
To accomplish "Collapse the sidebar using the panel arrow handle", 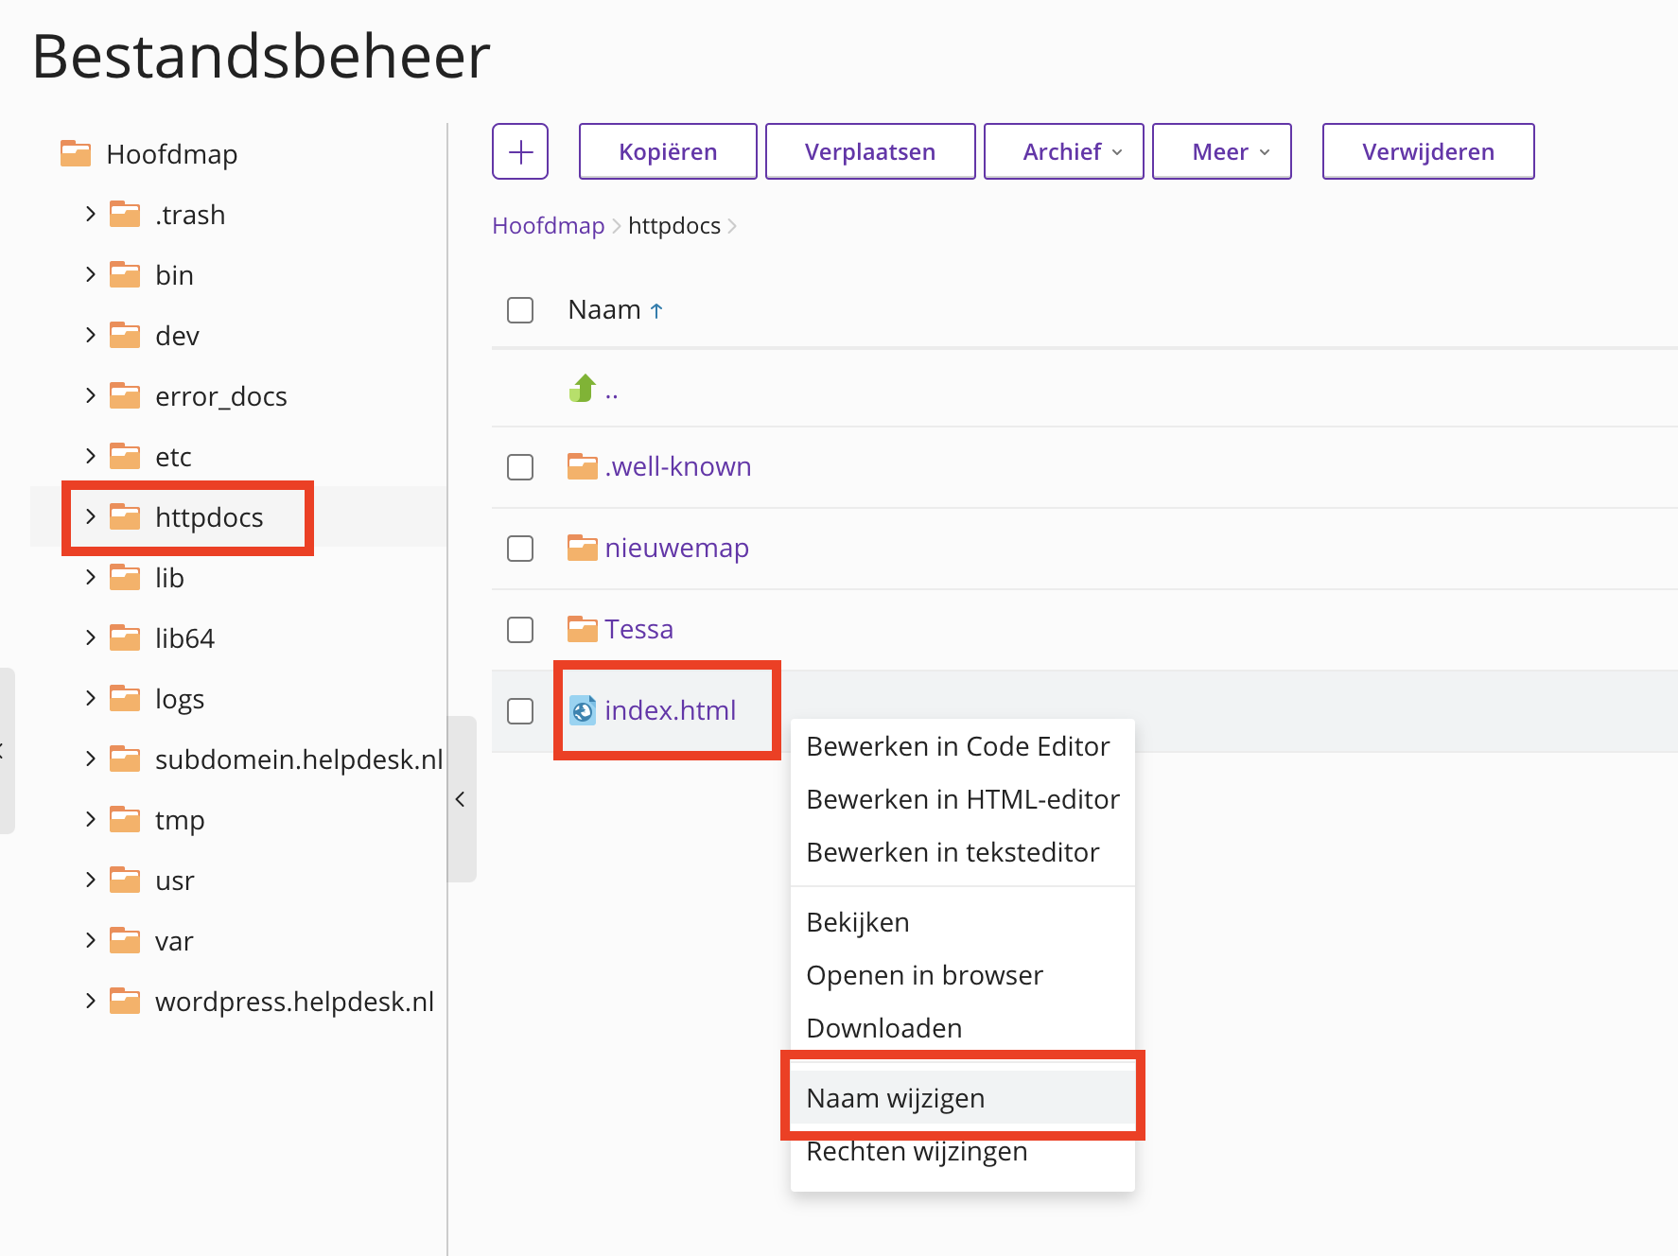I will 461,799.
